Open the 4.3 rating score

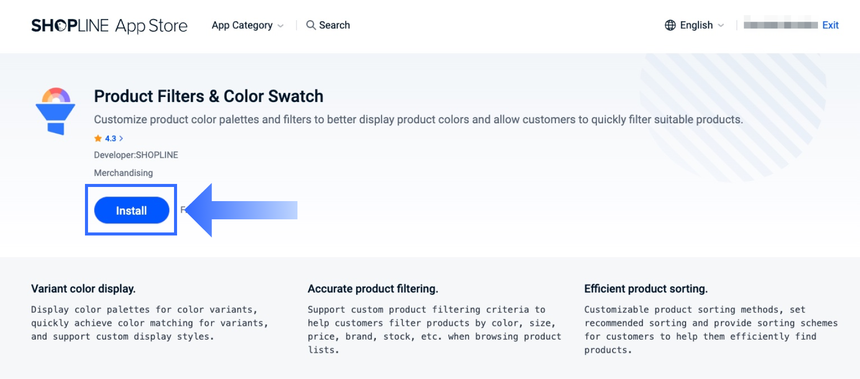[111, 138]
